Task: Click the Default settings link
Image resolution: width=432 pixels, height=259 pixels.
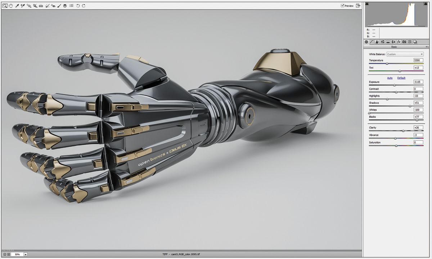Action: pyautogui.click(x=401, y=78)
